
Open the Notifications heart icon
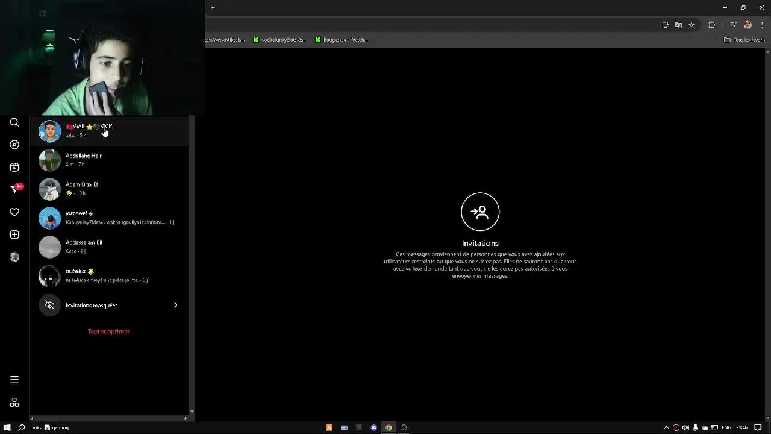(14, 212)
